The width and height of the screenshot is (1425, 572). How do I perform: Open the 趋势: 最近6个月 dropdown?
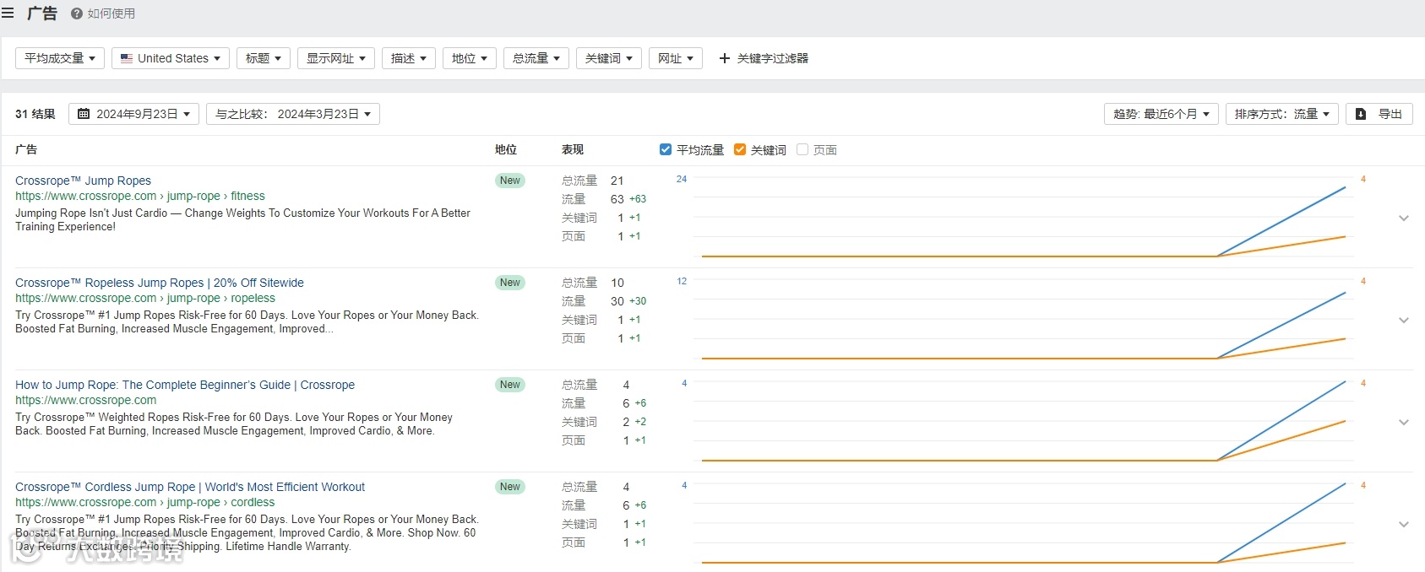pyautogui.click(x=1161, y=114)
